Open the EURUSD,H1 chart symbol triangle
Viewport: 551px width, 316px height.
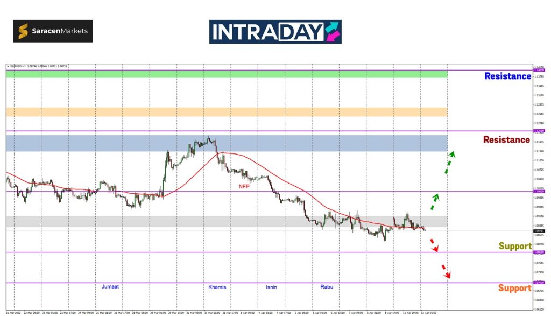point(8,66)
